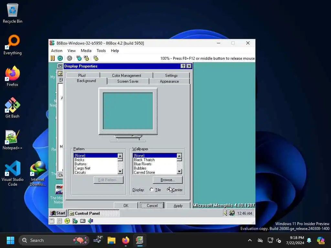Click the 86Box network status bar icon
This screenshot has height=248, width=331.
tap(75, 221)
